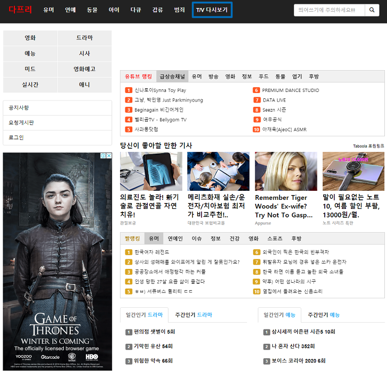Image resolution: width=387 pixels, height=371 pixels.
Task: Open the 예능 category button
Action: (30, 54)
